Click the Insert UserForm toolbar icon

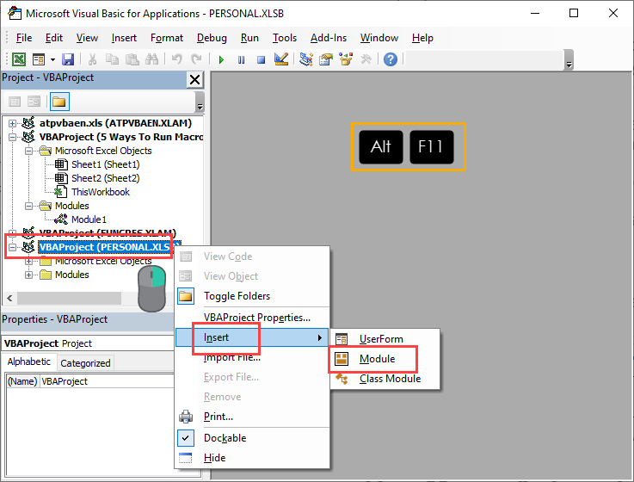(x=39, y=59)
